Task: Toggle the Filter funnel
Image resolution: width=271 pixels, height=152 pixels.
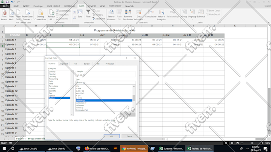Action: [88, 14]
